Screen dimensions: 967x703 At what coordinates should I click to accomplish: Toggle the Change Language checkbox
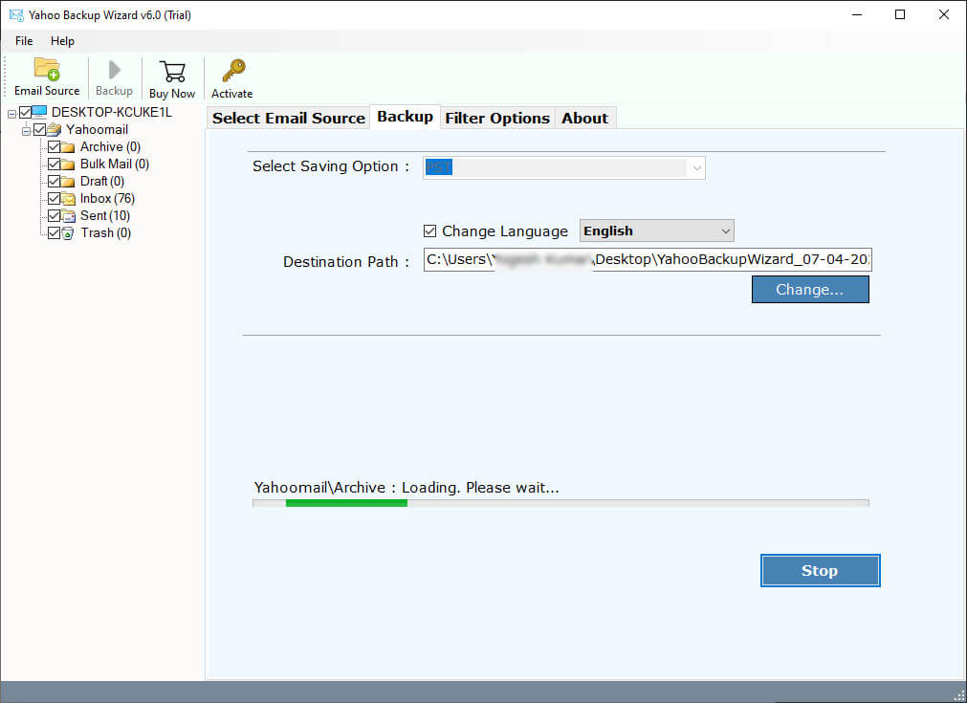(x=429, y=231)
